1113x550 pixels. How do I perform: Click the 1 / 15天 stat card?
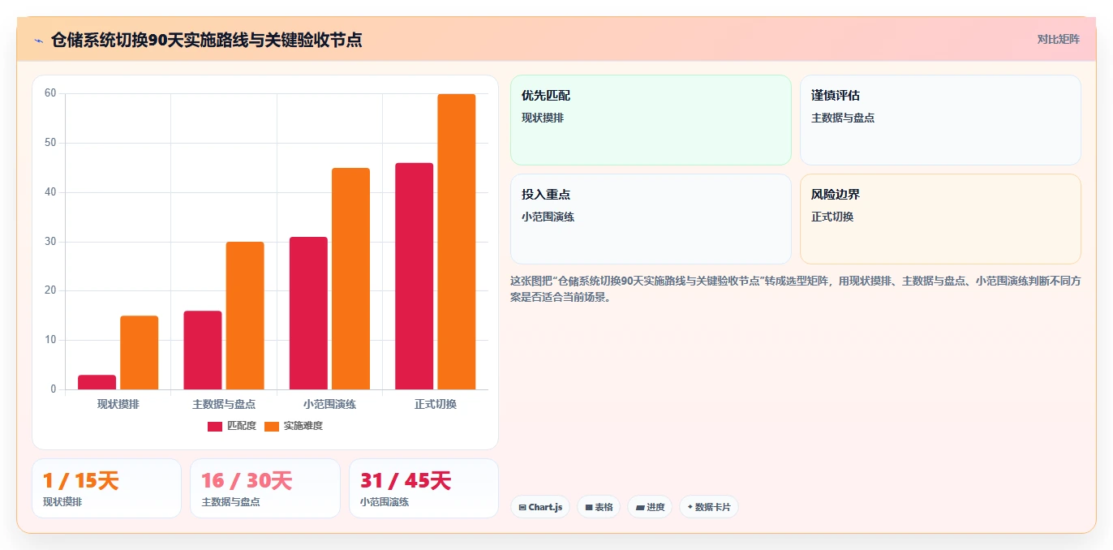click(106, 488)
